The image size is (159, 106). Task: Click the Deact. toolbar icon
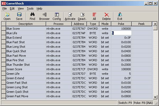[x=82, y=16]
